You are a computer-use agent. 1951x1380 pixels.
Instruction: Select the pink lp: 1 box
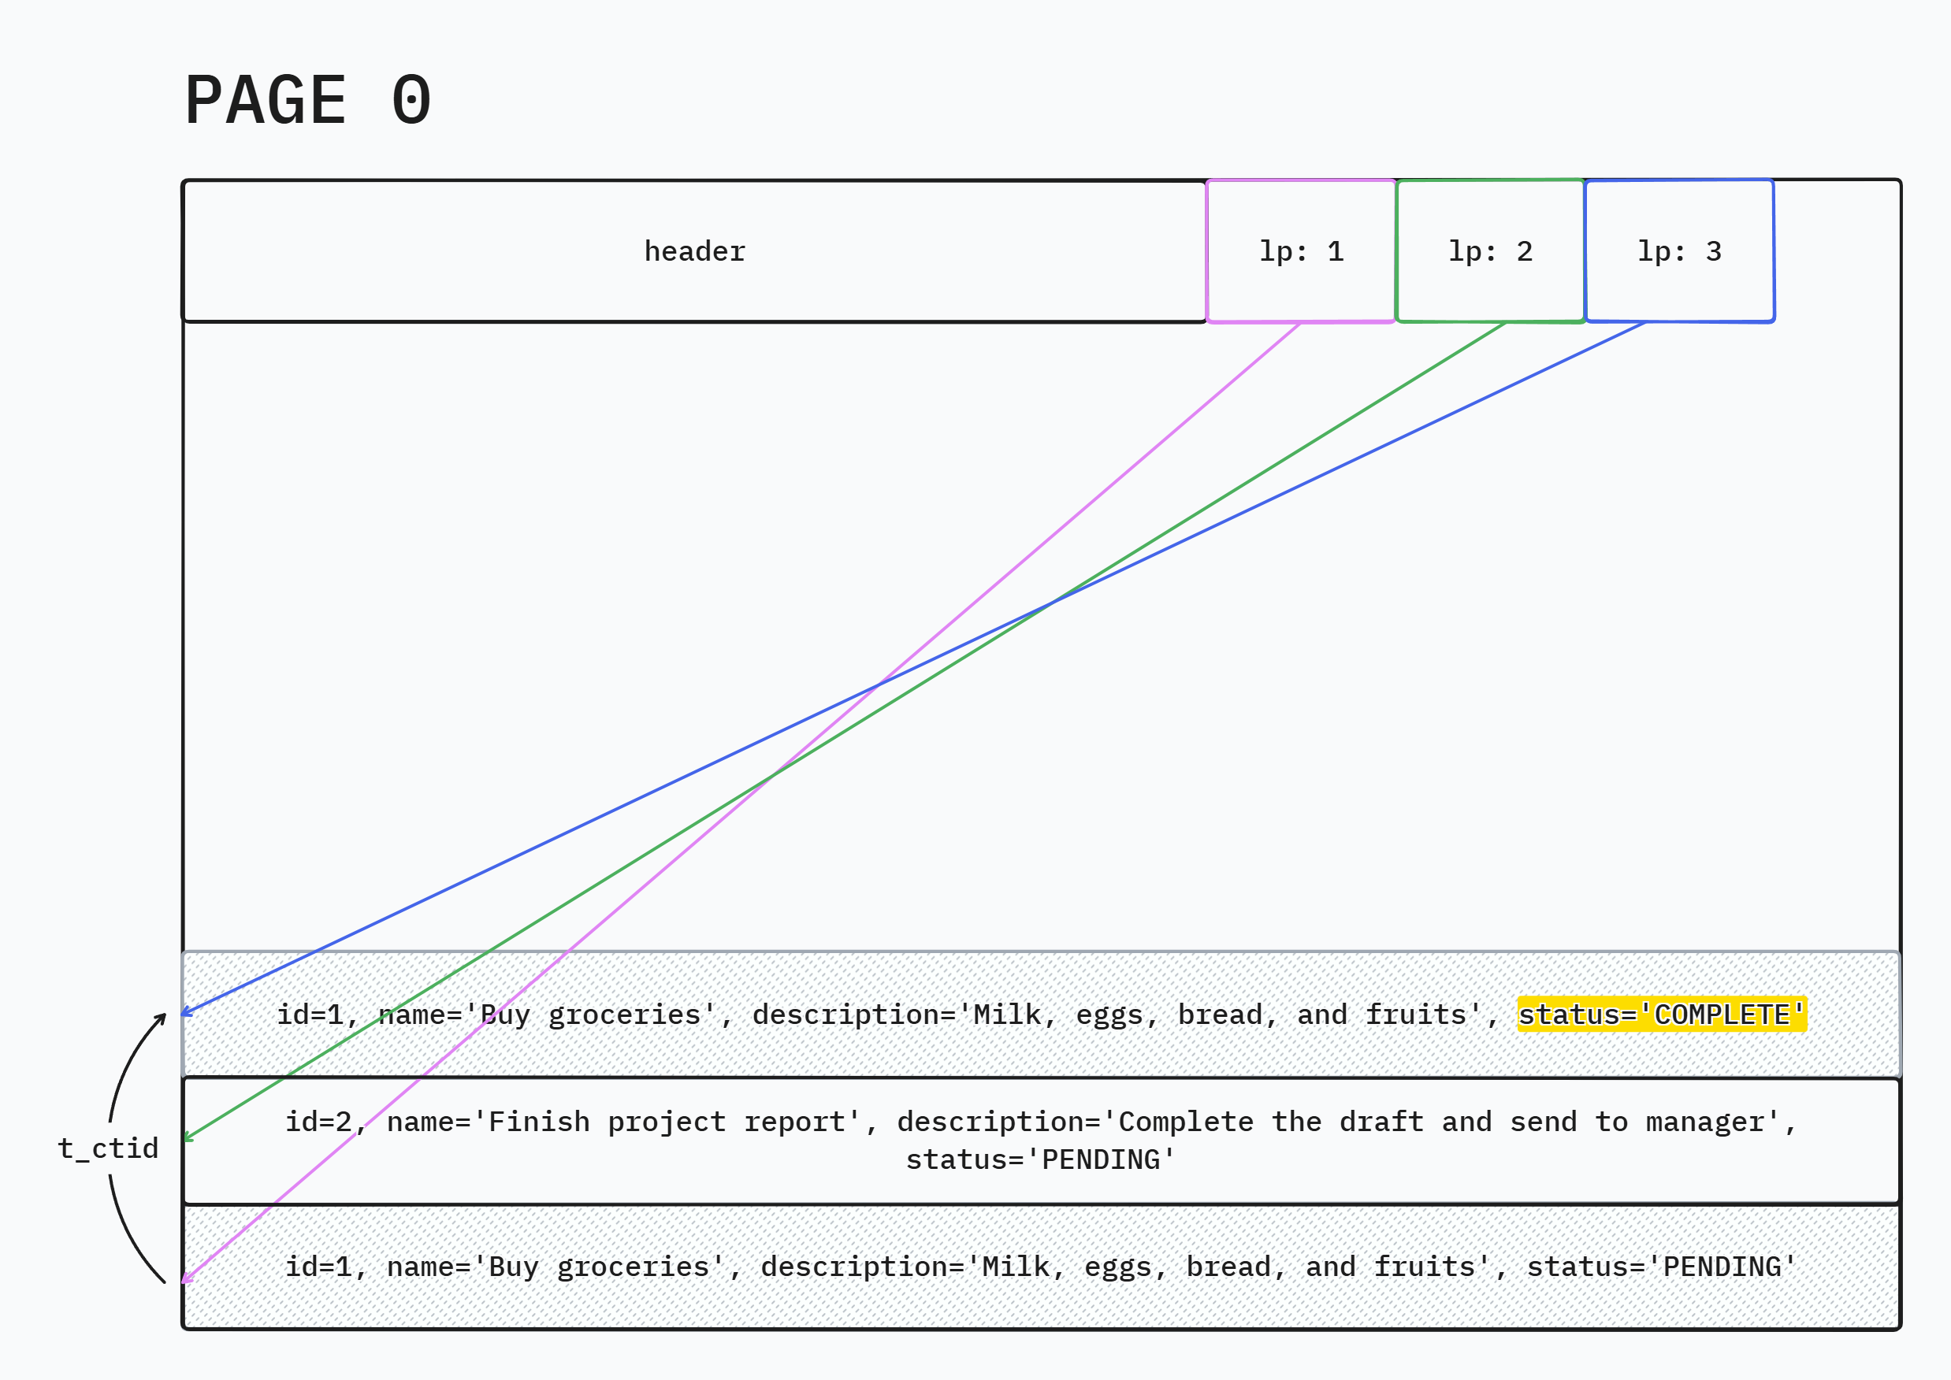(x=1300, y=251)
